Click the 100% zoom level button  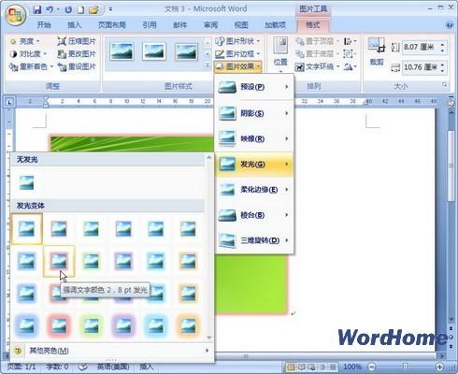[352, 367]
